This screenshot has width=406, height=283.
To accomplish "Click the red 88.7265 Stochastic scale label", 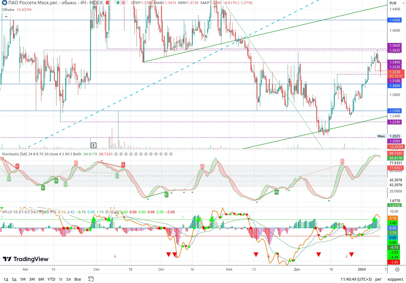I will click(x=396, y=153).
